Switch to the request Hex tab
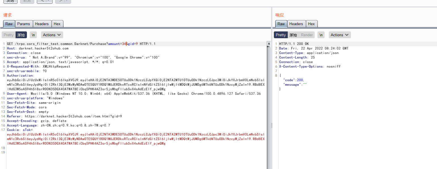Image resolution: width=437 pixels, height=169 pixels. [57, 24]
